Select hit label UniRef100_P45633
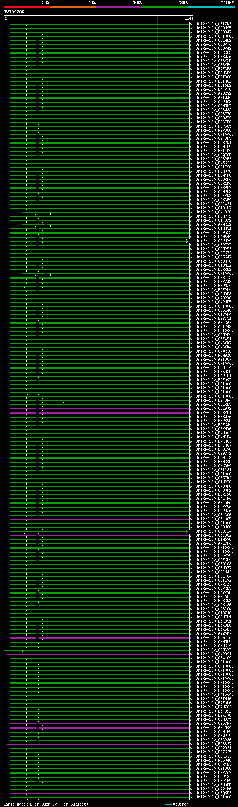Viewport: 238px width, 807px height. [x=213, y=163]
